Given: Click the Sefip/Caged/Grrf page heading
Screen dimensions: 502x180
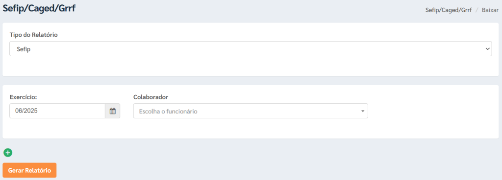Looking at the screenshot, I should pos(39,8).
